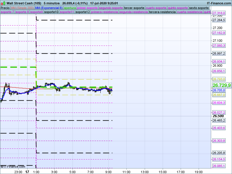Click the green apertura indicator label

point(70,8)
